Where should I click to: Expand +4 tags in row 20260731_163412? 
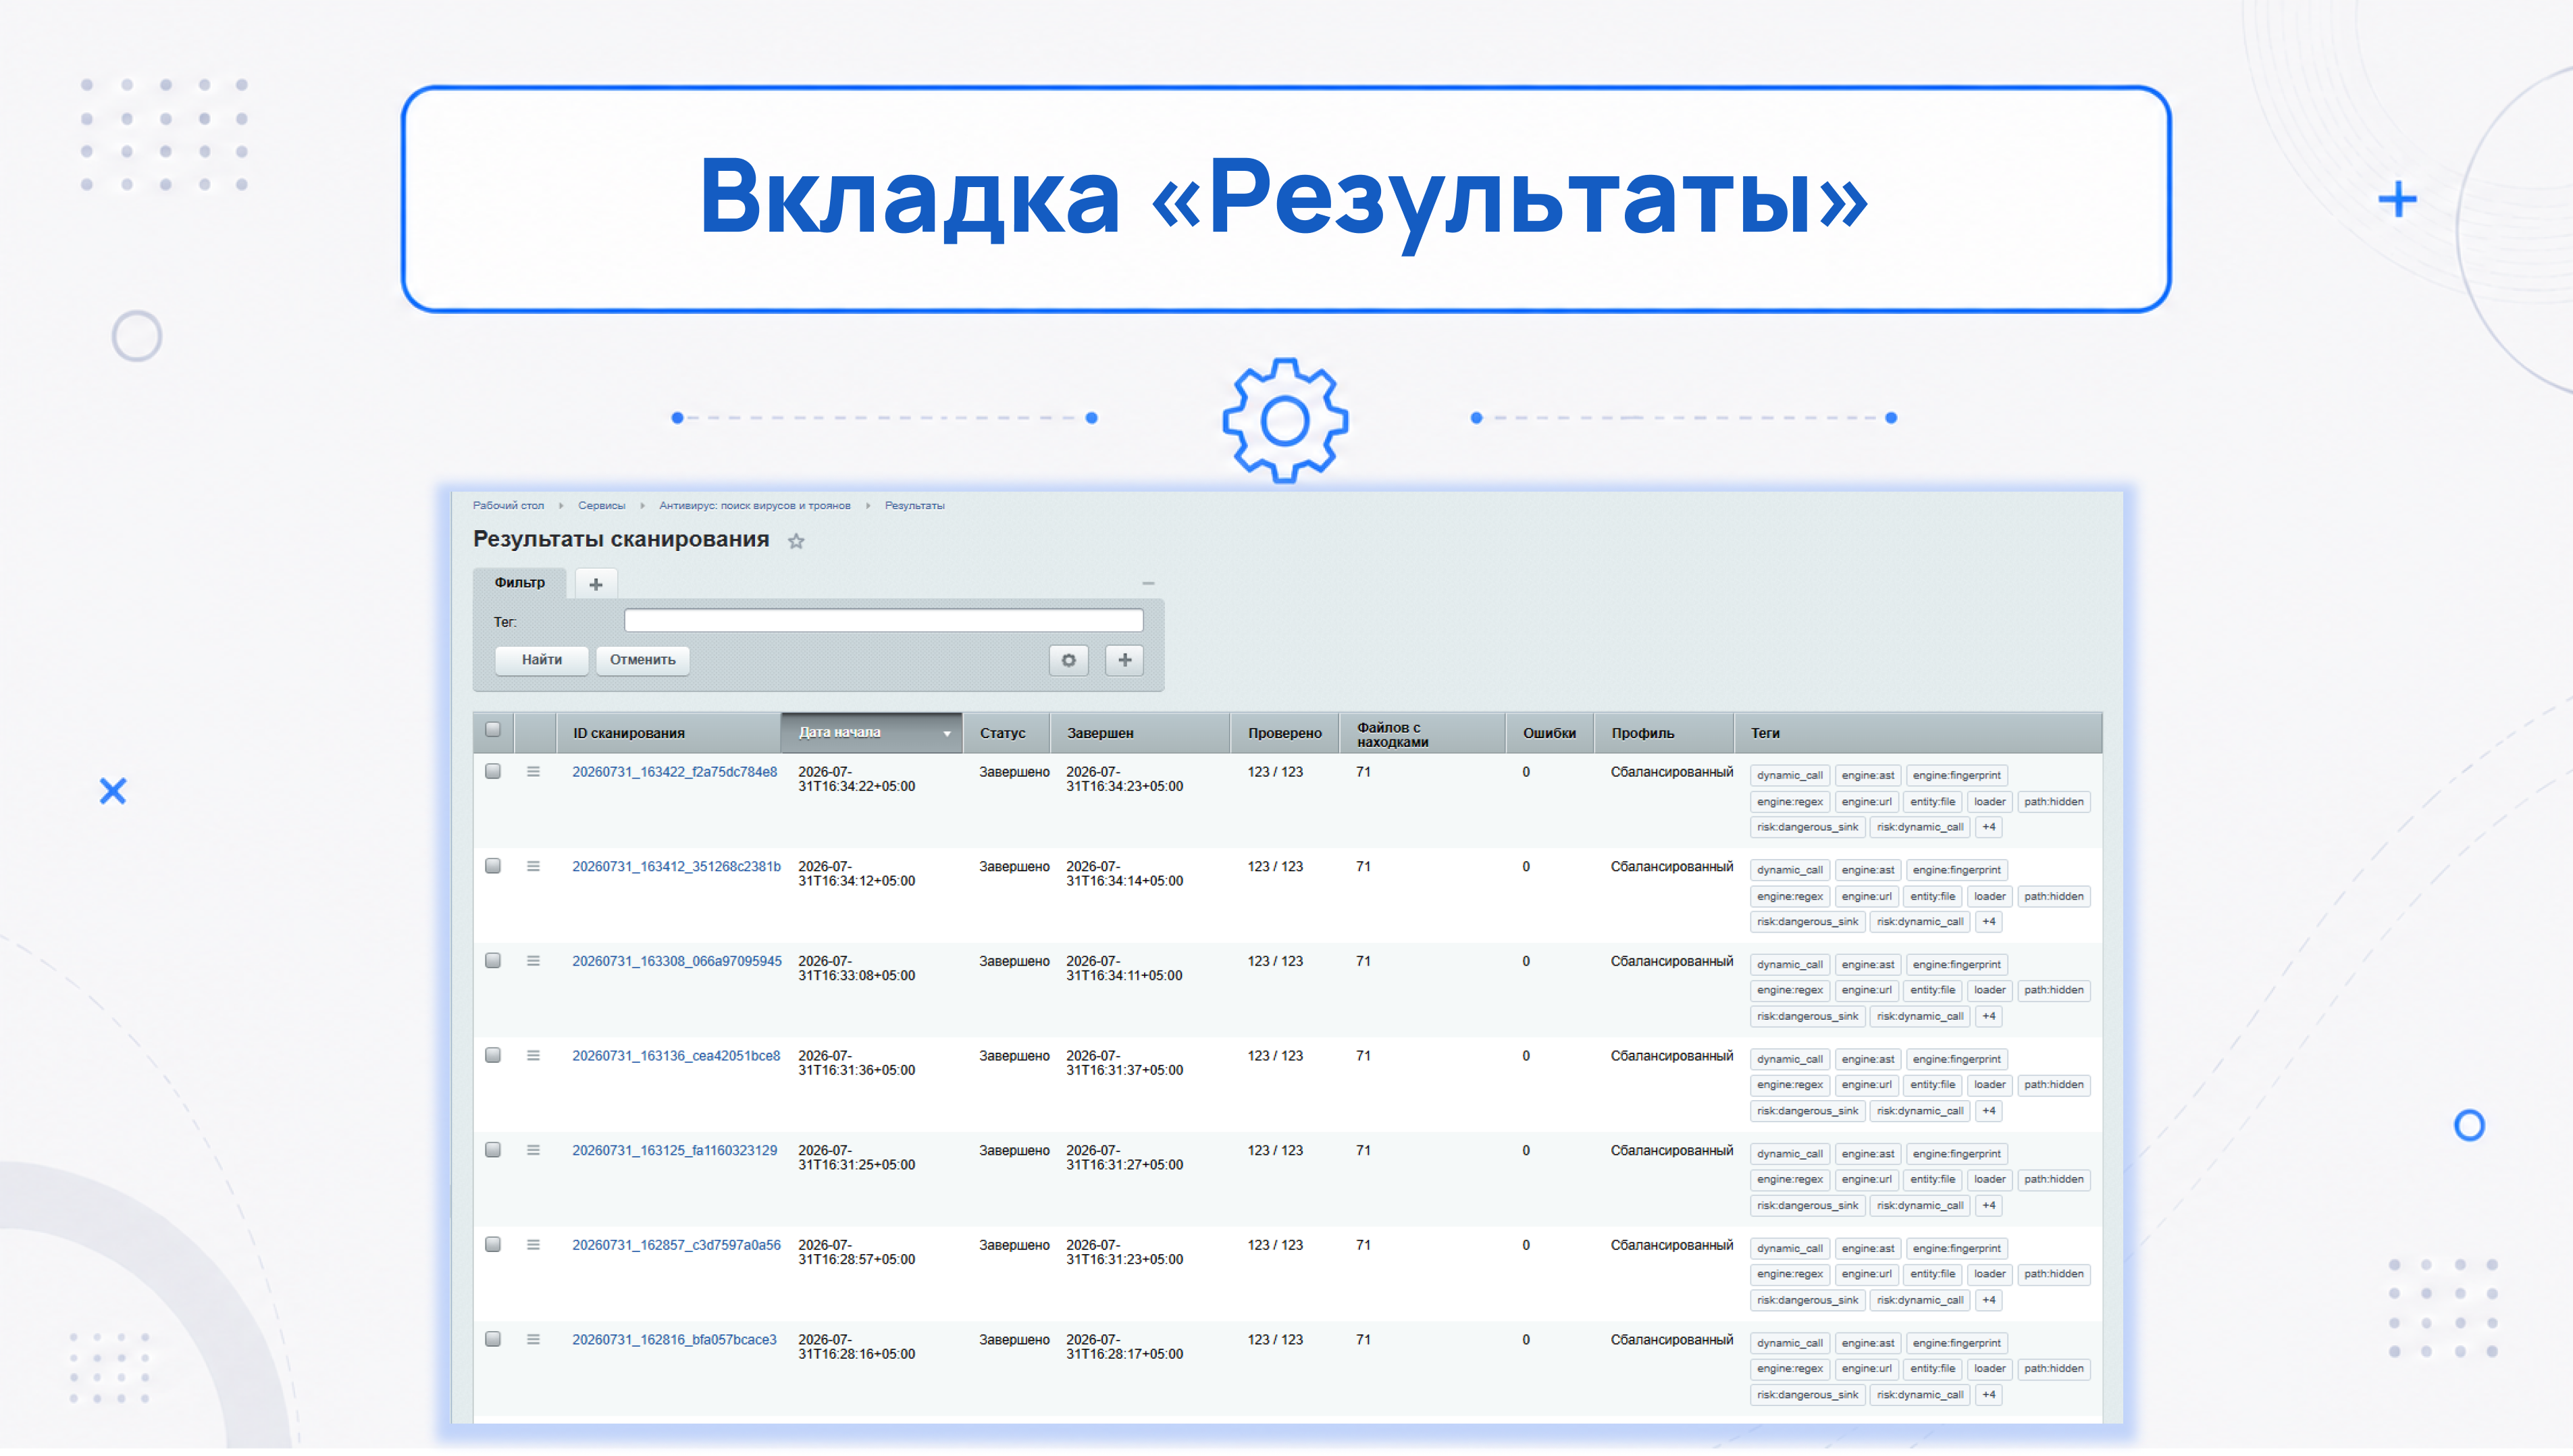tap(1988, 922)
